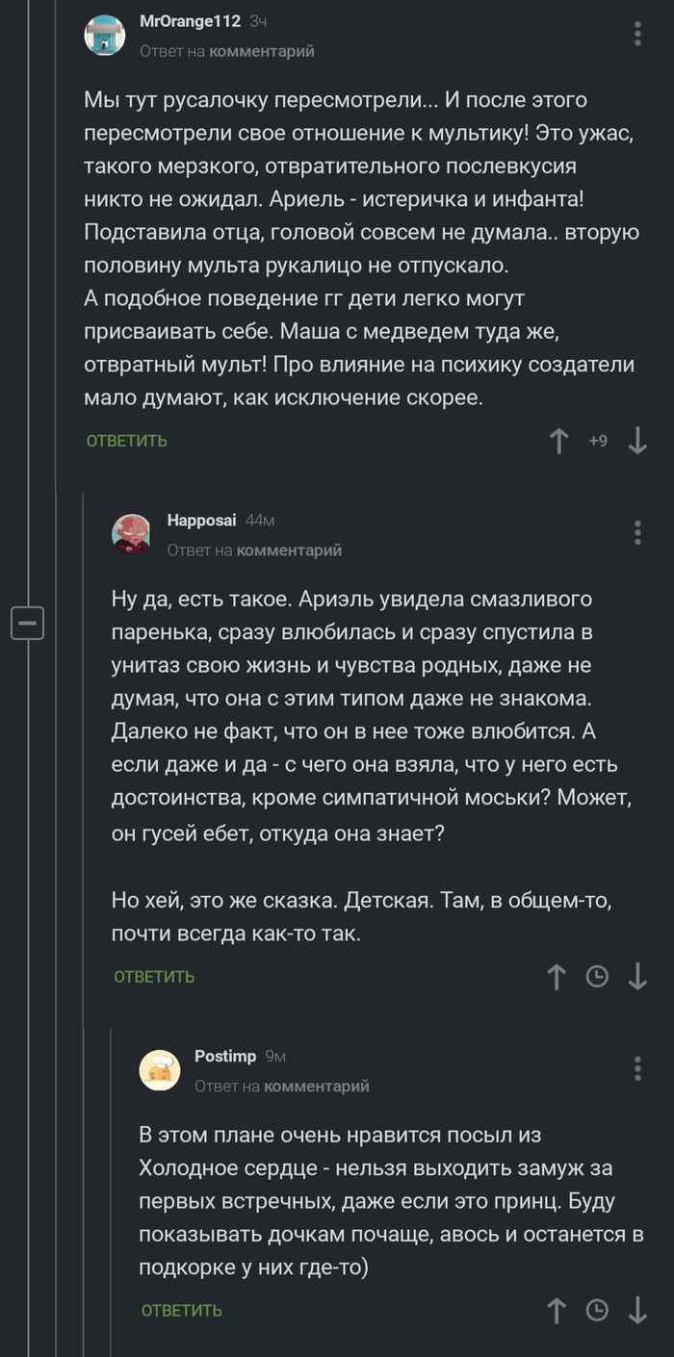The image size is (674, 1357).
Task: Open the options menu on Postimp's comment
Action: (x=636, y=1066)
